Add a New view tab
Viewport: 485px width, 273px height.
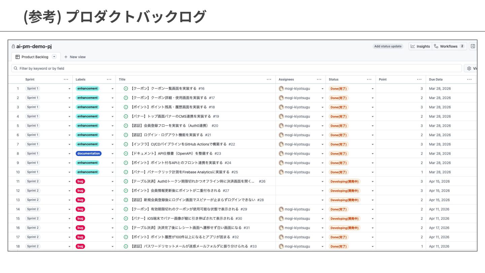pyautogui.click(x=75, y=57)
